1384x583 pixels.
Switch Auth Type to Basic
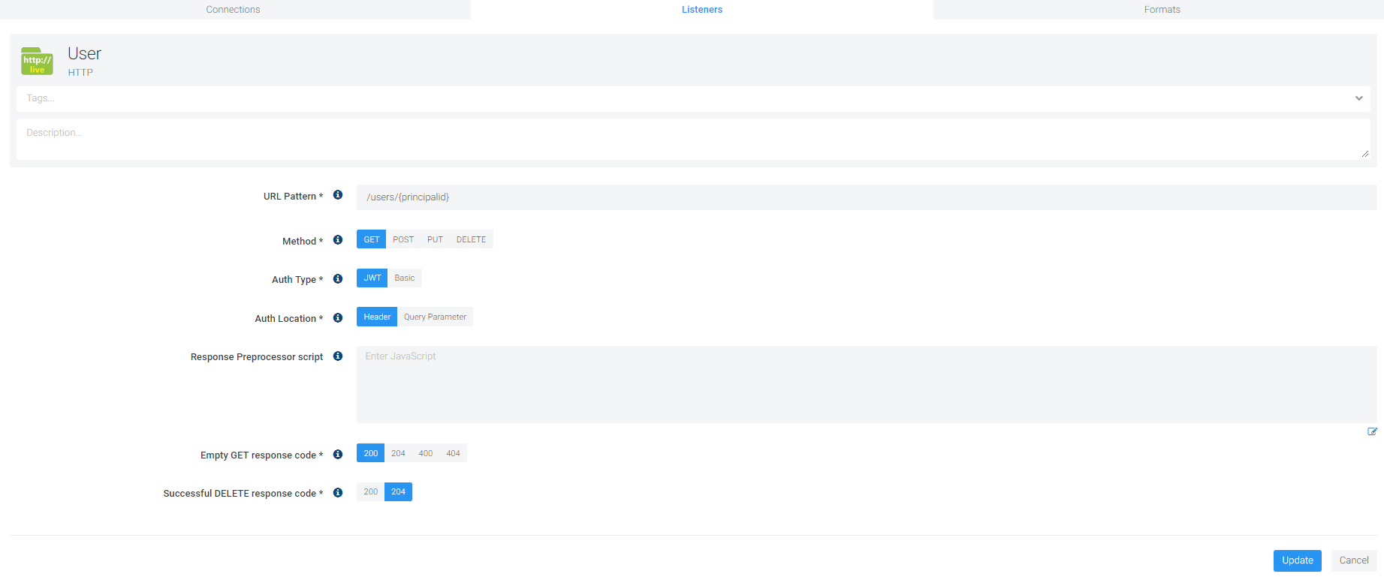click(x=405, y=278)
